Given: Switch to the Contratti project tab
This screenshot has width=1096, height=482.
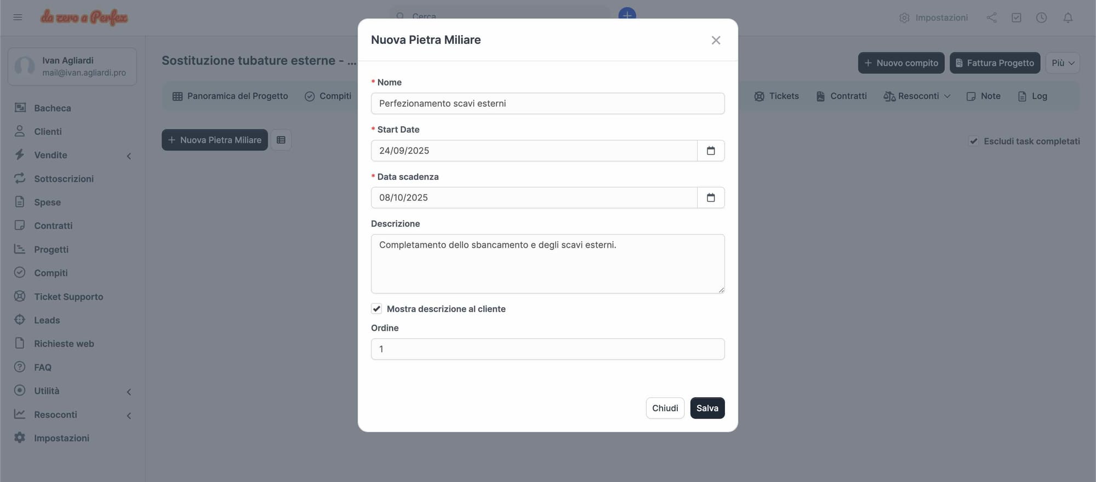Looking at the screenshot, I should pyautogui.click(x=842, y=96).
